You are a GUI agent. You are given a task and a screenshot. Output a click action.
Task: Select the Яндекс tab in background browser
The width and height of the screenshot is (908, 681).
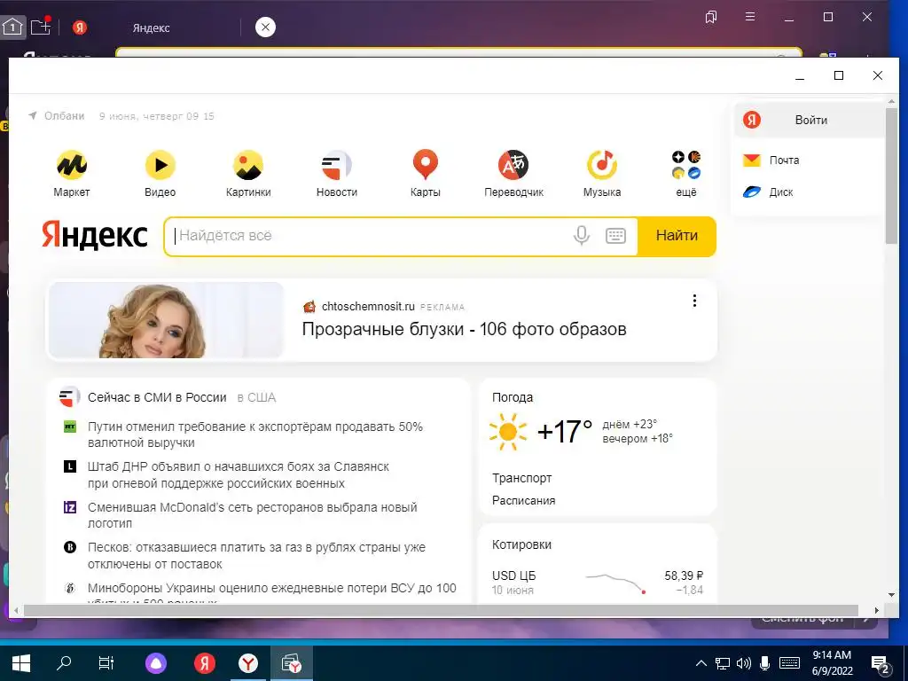click(x=151, y=27)
